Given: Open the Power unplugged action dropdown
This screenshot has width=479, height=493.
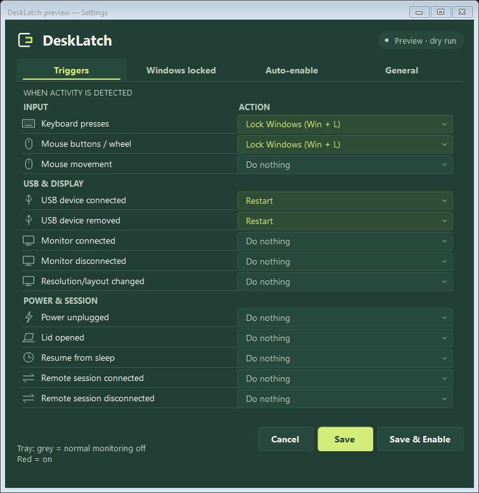Looking at the screenshot, I should click(345, 318).
